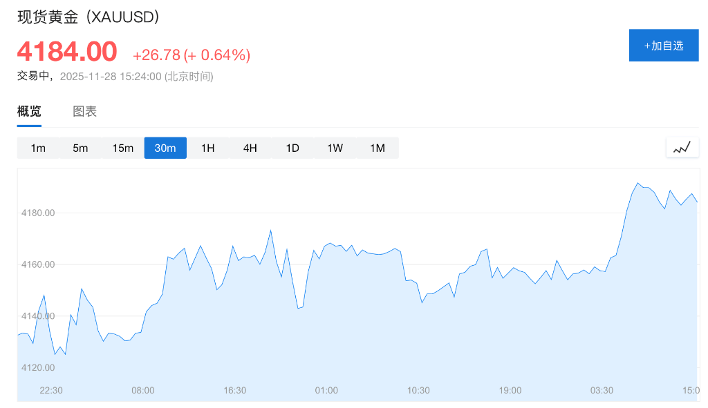Select the 1M monthly timeframe
This screenshot has width=708, height=408.
[x=378, y=148]
